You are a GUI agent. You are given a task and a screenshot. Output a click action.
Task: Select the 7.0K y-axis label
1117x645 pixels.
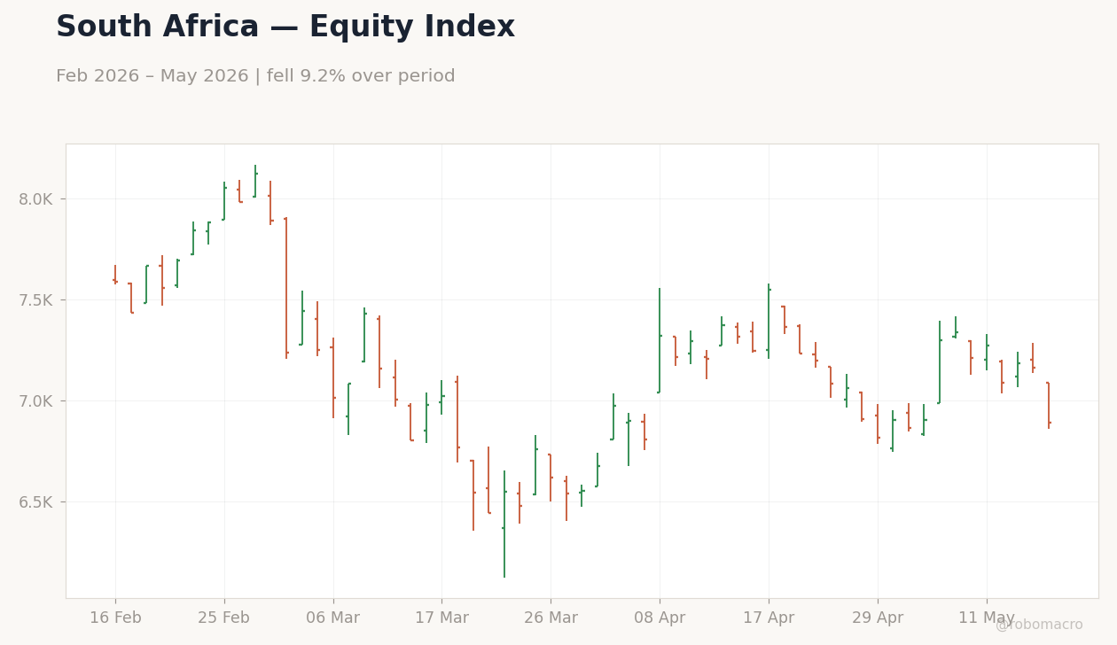pyautogui.click(x=36, y=401)
